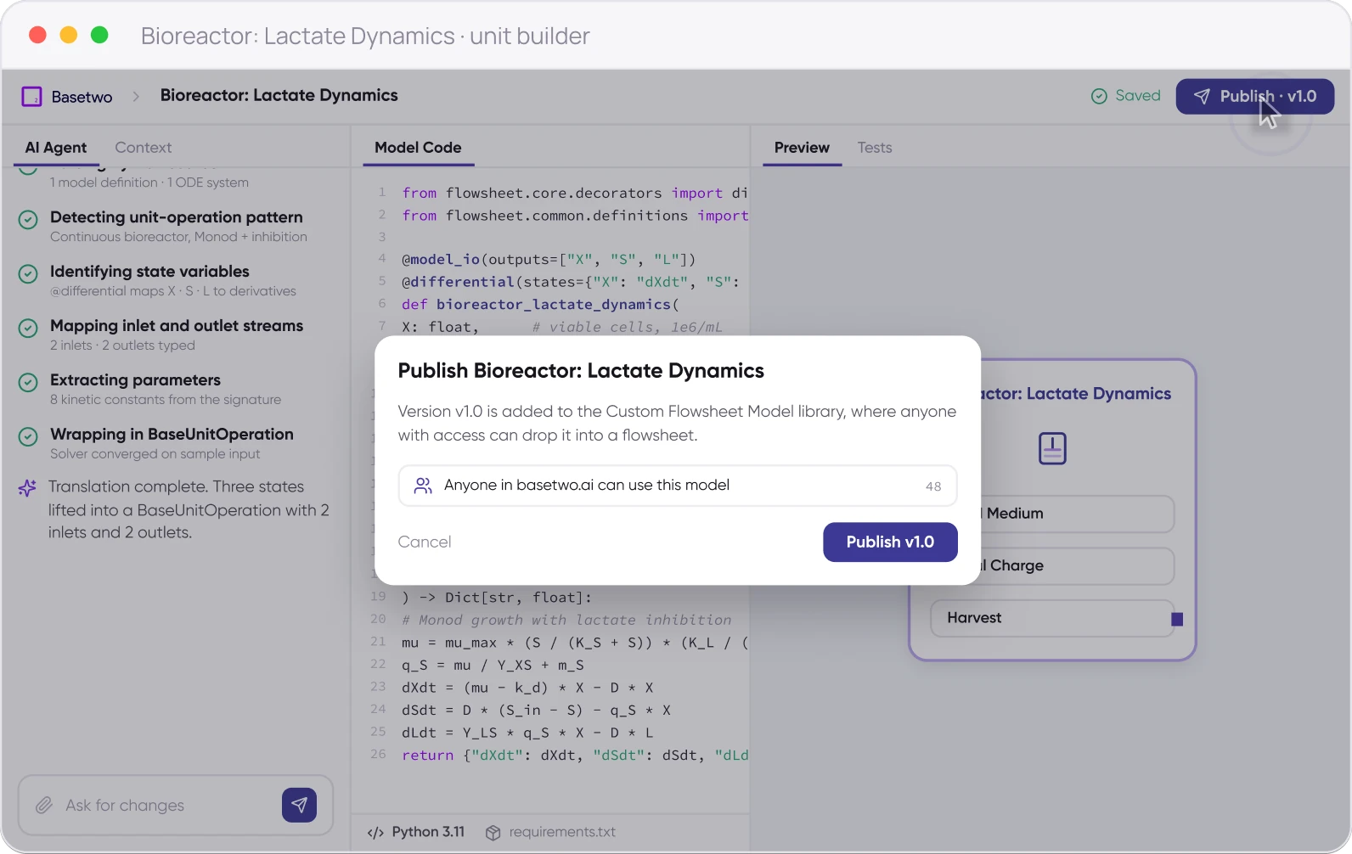Click the return statement on line 26
1352x854 pixels.
point(575,756)
